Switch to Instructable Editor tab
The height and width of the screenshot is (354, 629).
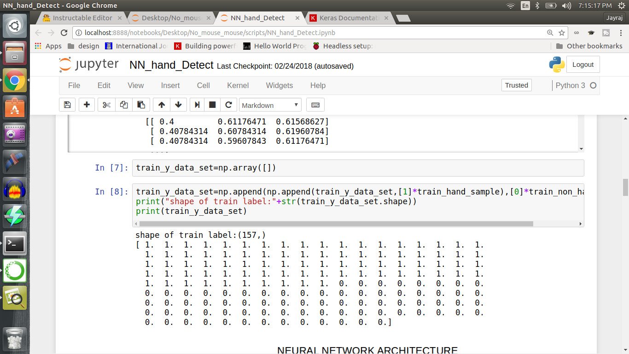(82, 18)
